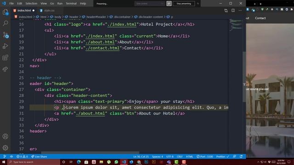This screenshot has height=165, width=294.
Task: Open the Explorer view in activity bar
Action: point(5,12)
